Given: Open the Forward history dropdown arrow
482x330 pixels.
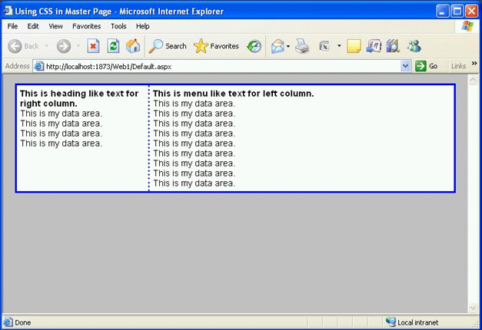Looking at the screenshot, I should pyautogui.click(x=78, y=46).
